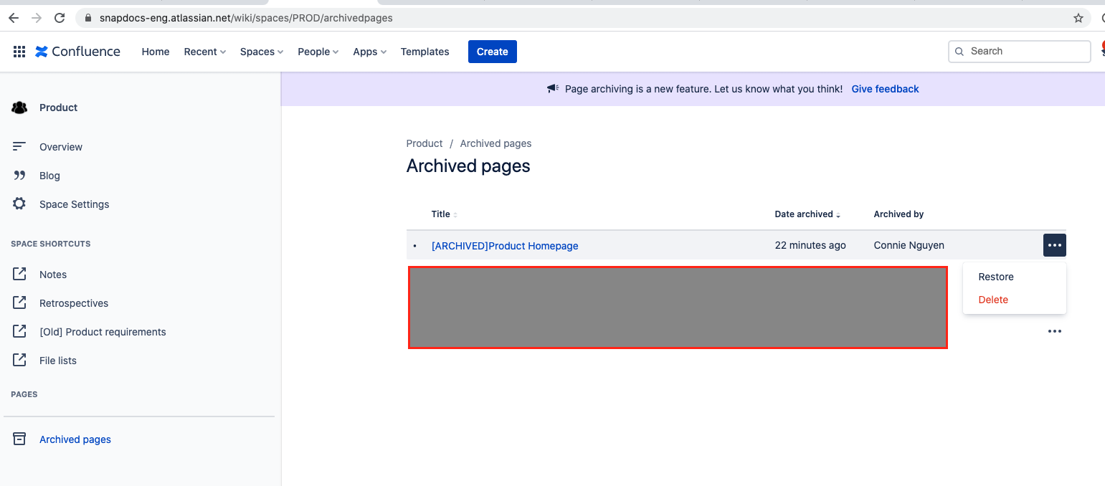The image size is (1105, 486).
Task: Click the browser reload icon
Action: [60, 18]
